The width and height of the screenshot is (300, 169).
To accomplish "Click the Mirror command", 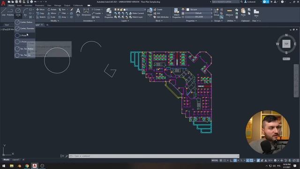I will [52, 13].
